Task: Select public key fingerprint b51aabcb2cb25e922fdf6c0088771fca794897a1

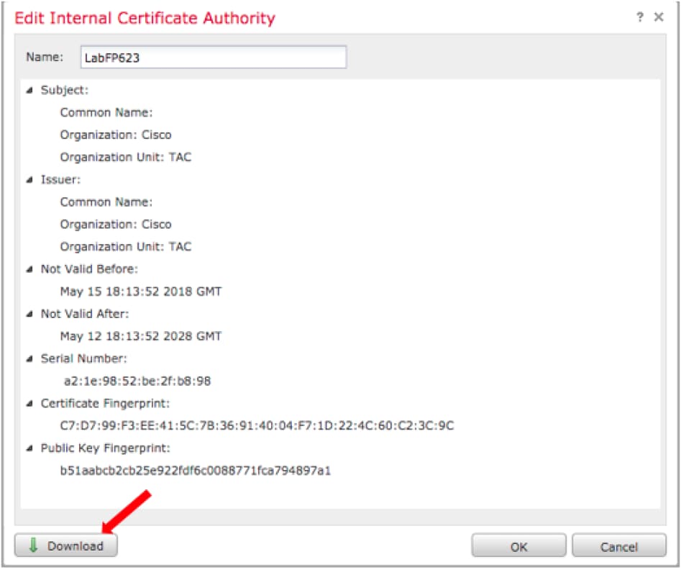Action: tap(196, 471)
